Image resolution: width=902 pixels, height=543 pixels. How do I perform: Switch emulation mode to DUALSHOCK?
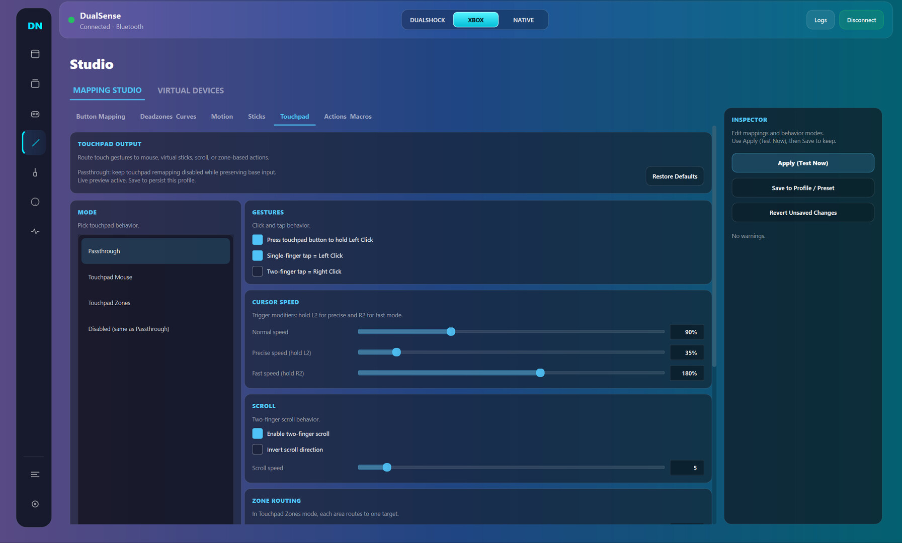click(x=427, y=20)
